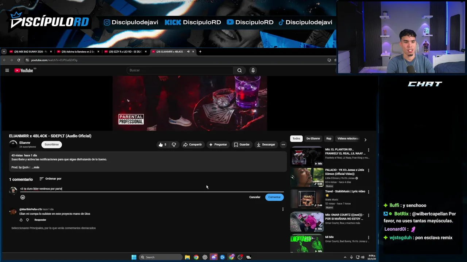Open the Elianmr channel name
The height and width of the screenshot is (262, 467).
point(25,143)
